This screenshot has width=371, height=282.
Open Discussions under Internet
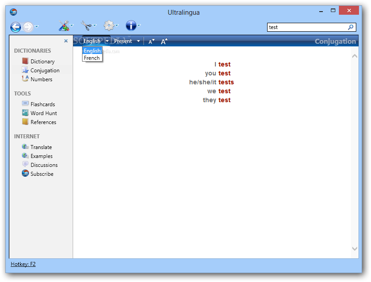(44, 165)
